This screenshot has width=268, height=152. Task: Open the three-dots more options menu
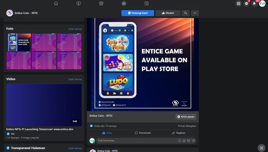(195, 13)
